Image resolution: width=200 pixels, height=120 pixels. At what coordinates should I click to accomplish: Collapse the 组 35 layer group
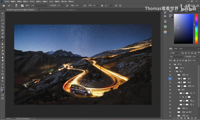click(173, 64)
